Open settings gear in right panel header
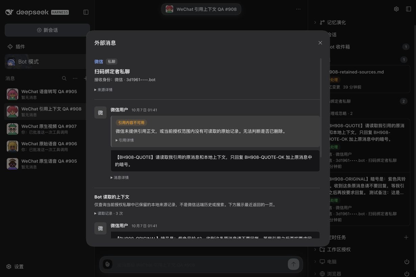The height and width of the screenshot is (277, 416). pos(396,9)
